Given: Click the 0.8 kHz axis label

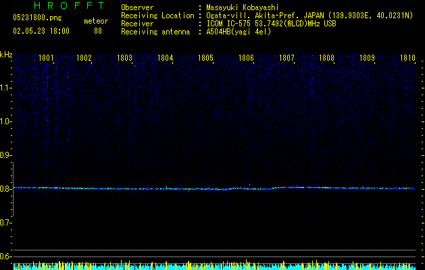Looking at the screenshot, I should tap(5, 189).
